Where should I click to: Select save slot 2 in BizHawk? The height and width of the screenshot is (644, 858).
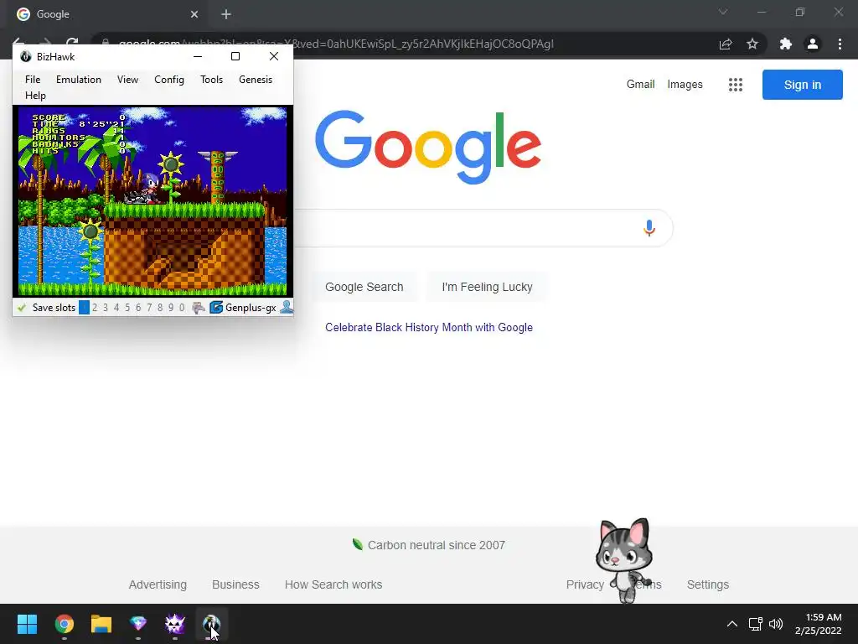pyautogui.click(x=95, y=308)
